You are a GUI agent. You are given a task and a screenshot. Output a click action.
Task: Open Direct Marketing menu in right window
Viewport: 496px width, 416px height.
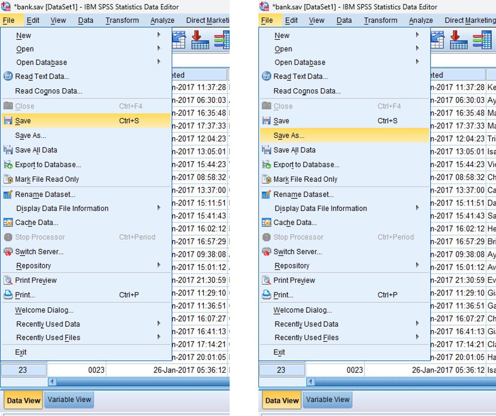tap(470, 20)
